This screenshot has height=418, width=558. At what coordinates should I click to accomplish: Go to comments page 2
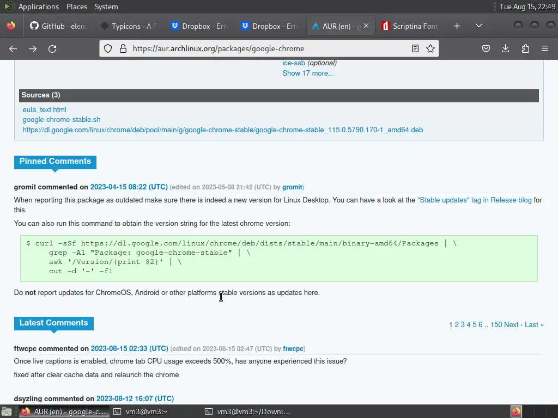point(457,325)
